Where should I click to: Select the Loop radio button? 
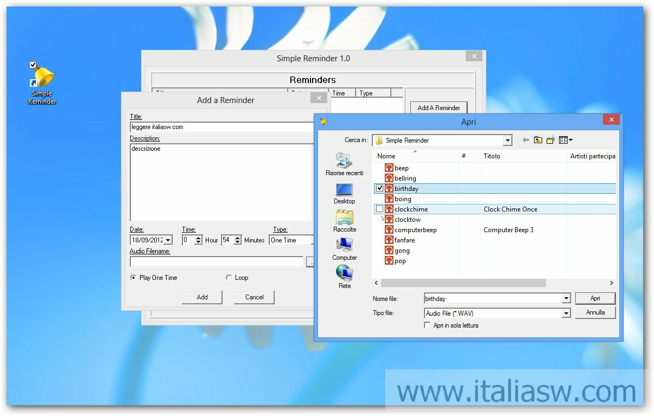click(228, 278)
